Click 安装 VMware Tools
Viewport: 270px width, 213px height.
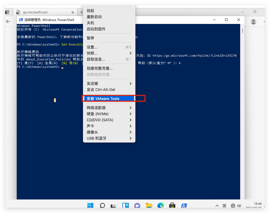click(x=109, y=99)
